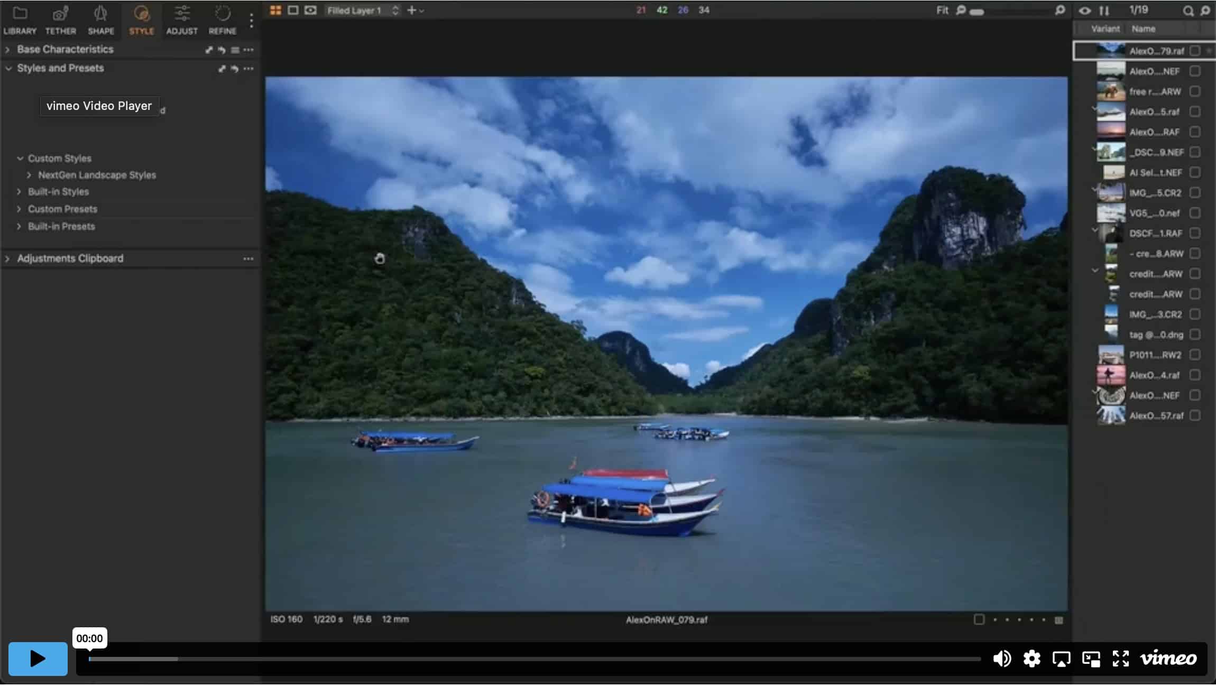Open the Refine tool tab
The height and width of the screenshot is (686, 1216).
pos(222,20)
